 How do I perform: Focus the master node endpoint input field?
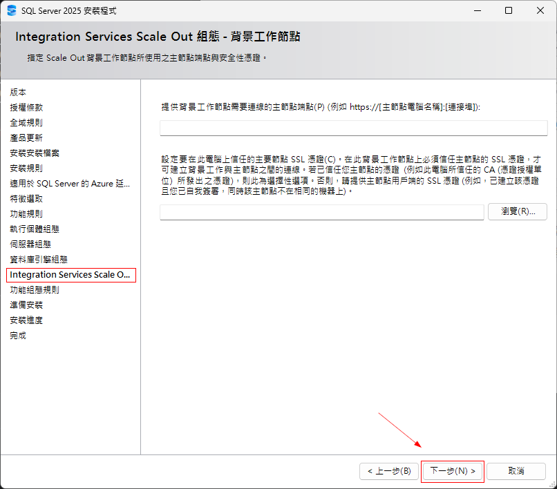click(x=353, y=128)
